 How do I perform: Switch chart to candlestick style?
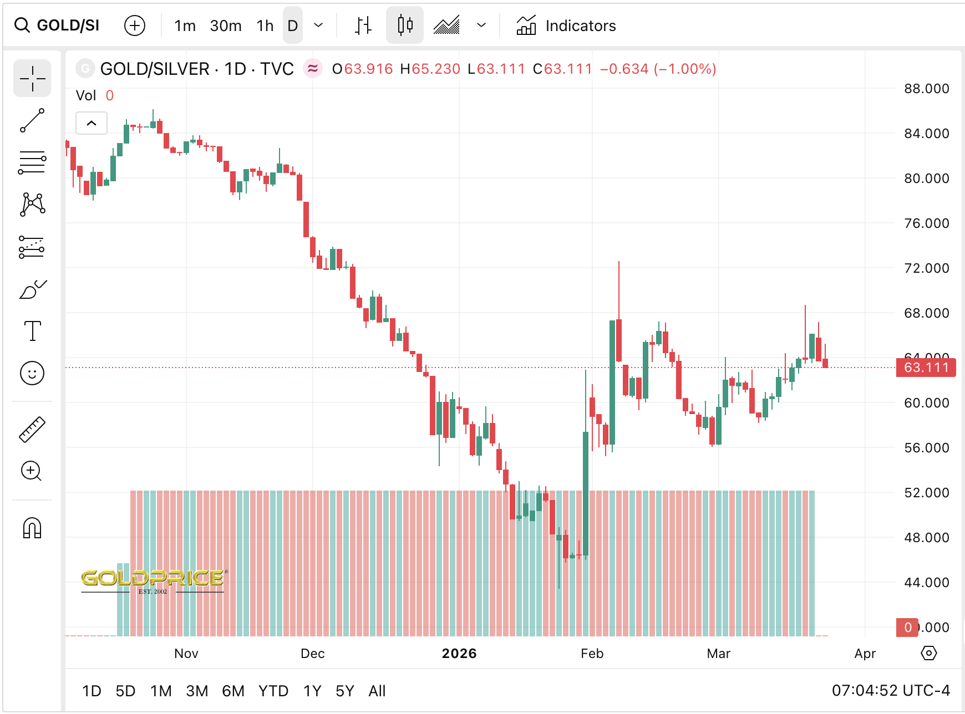(x=404, y=25)
